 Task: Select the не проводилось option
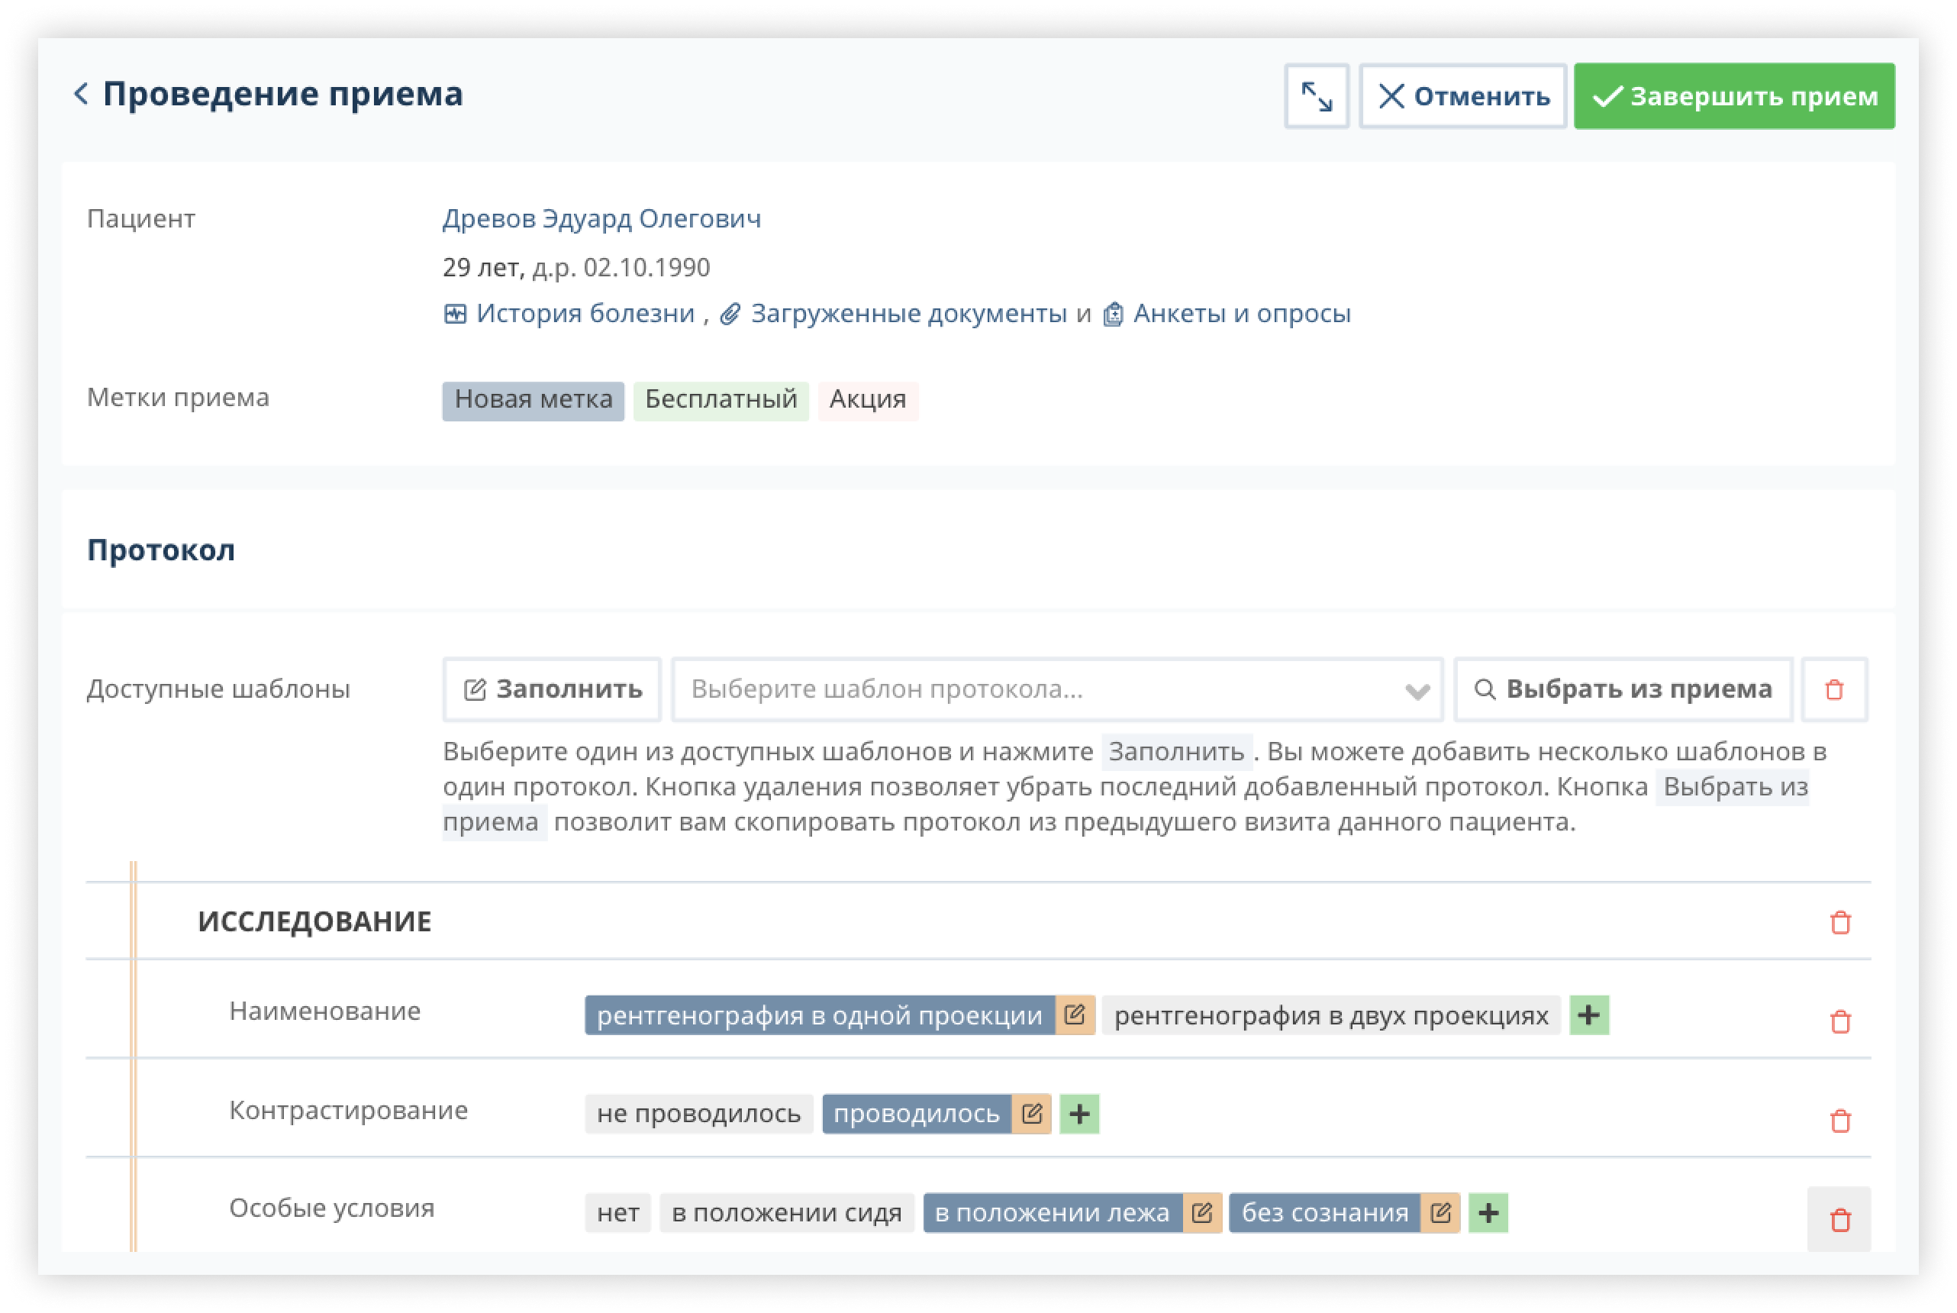point(698,1115)
